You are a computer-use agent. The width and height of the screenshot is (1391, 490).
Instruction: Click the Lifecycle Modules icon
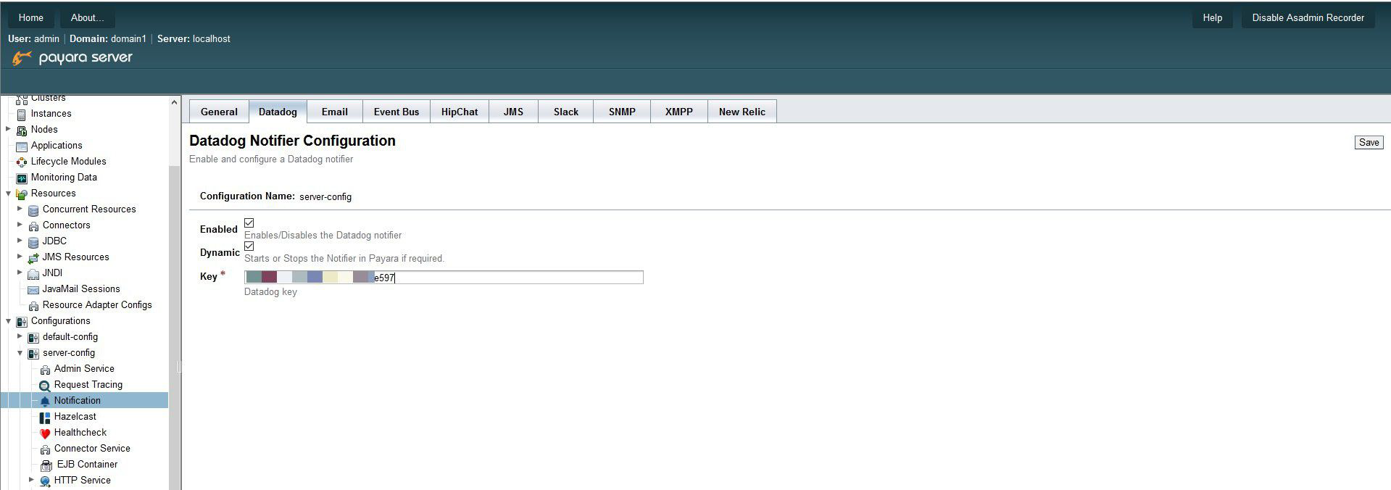tap(22, 162)
